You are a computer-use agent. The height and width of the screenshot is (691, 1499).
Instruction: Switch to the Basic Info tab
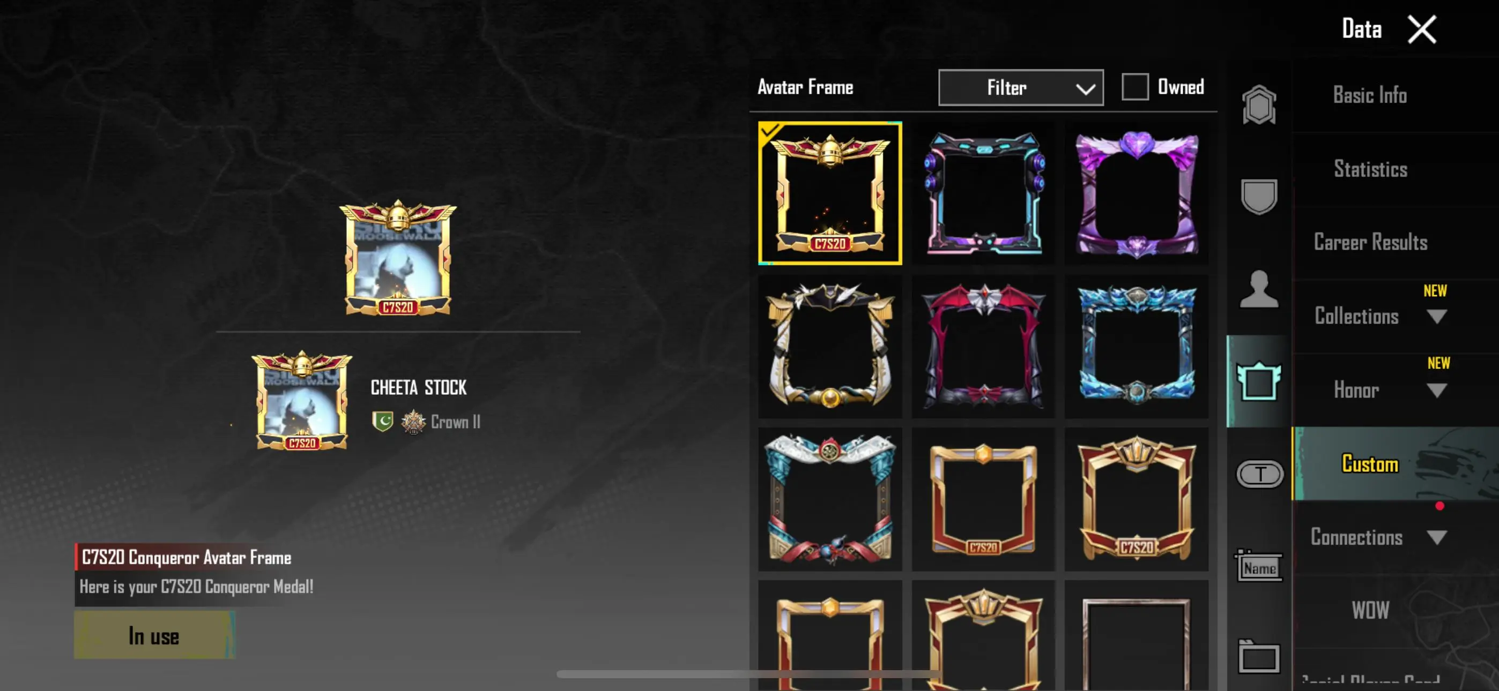pos(1370,95)
